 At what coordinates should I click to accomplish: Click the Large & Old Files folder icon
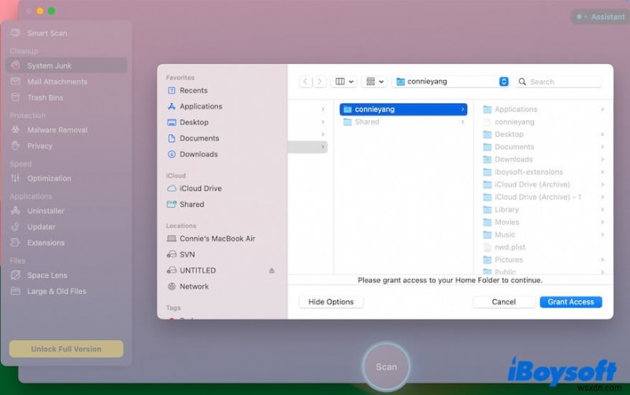(15, 291)
